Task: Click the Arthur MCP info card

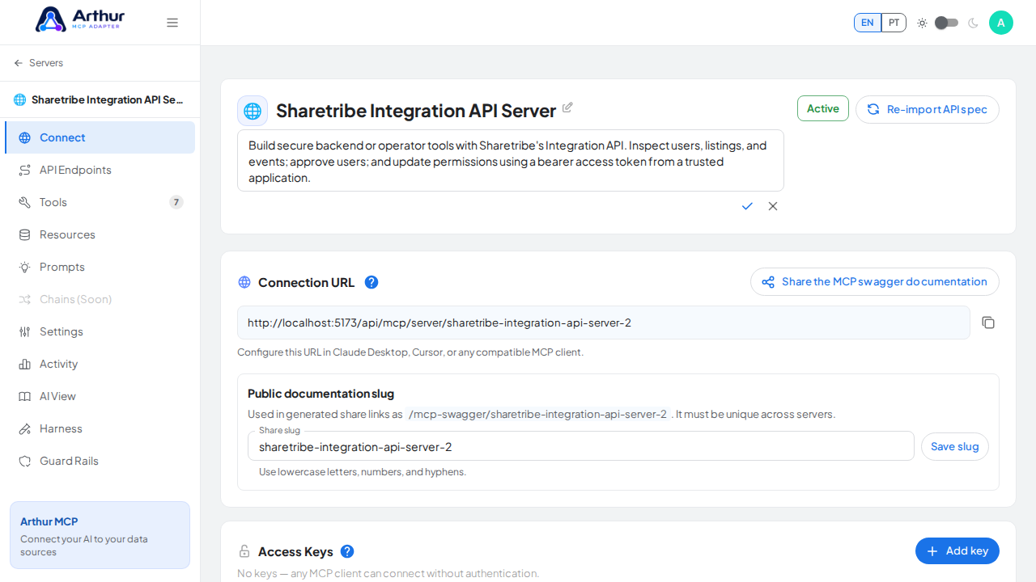Action: click(x=100, y=535)
